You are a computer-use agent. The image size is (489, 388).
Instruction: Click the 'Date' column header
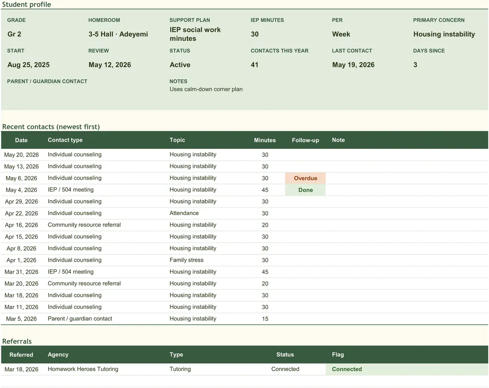point(21,140)
